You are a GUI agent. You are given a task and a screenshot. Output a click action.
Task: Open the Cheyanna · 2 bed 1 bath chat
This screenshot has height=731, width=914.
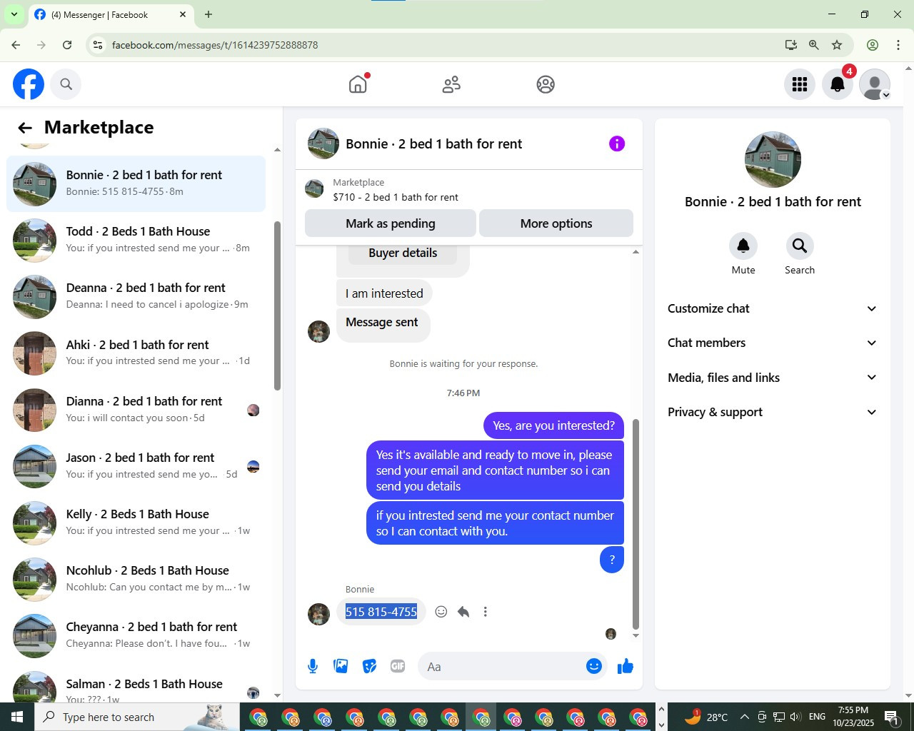(x=136, y=635)
